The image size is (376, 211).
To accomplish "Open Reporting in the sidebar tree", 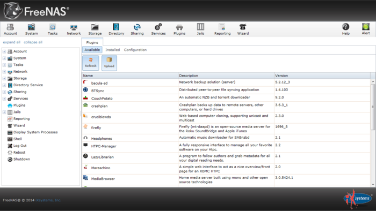I will click(x=21, y=118).
